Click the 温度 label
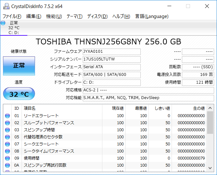 click(x=19, y=82)
